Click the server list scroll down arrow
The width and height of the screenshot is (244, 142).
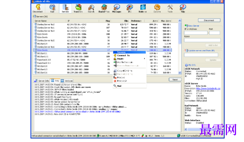180,73
